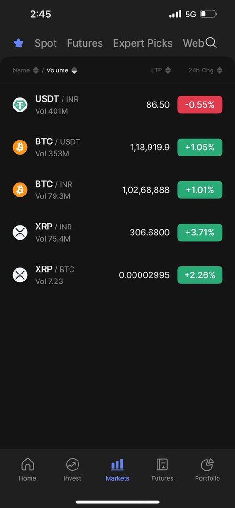The width and height of the screenshot is (235, 508).
Task: Switch to the Spot tab
Action: [x=46, y=43]
